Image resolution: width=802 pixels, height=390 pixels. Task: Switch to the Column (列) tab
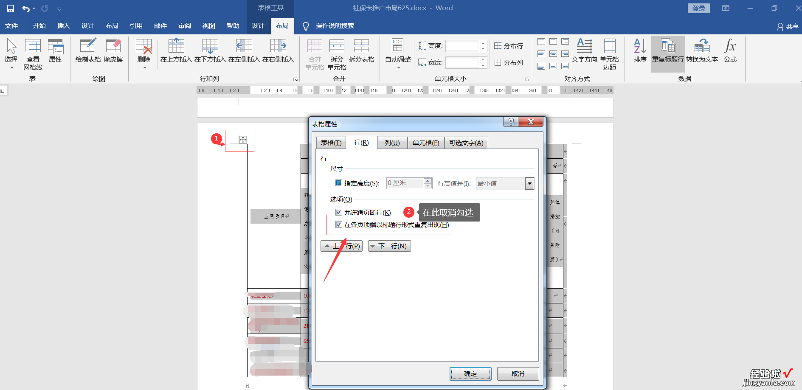(392, 143)
